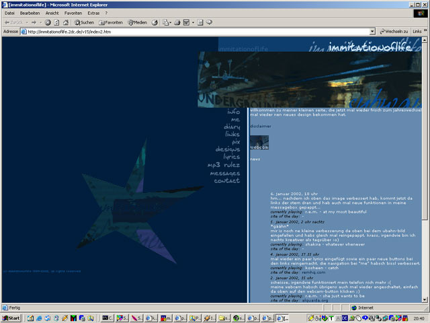Viewport: 430px width, 323px height.
Task: Refresh the page with the refresh icon
Action: tap(56, 22)
